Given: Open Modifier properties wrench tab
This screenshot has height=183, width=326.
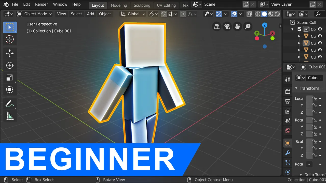Looking at the screenshot, I should point(288,153).
